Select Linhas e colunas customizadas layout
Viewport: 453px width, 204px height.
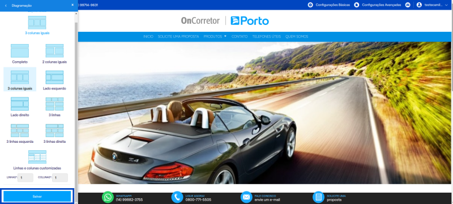click(x=37, y=157)
